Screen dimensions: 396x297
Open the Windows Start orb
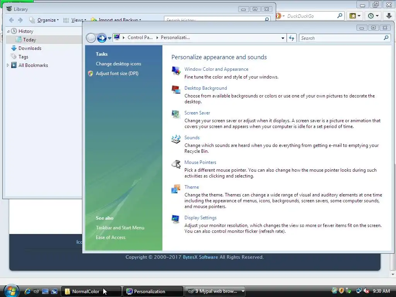(11, 291)
